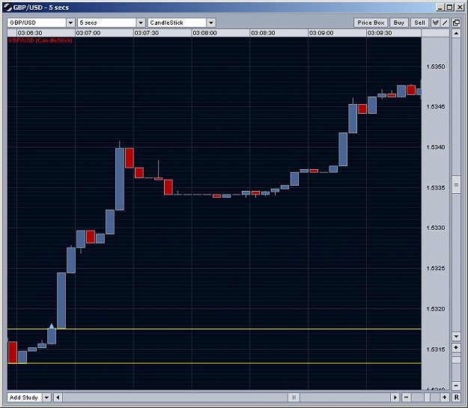Screen dimensions: 468x408
Task: Click the 03:09:30 time axis label
Action: 380,33
